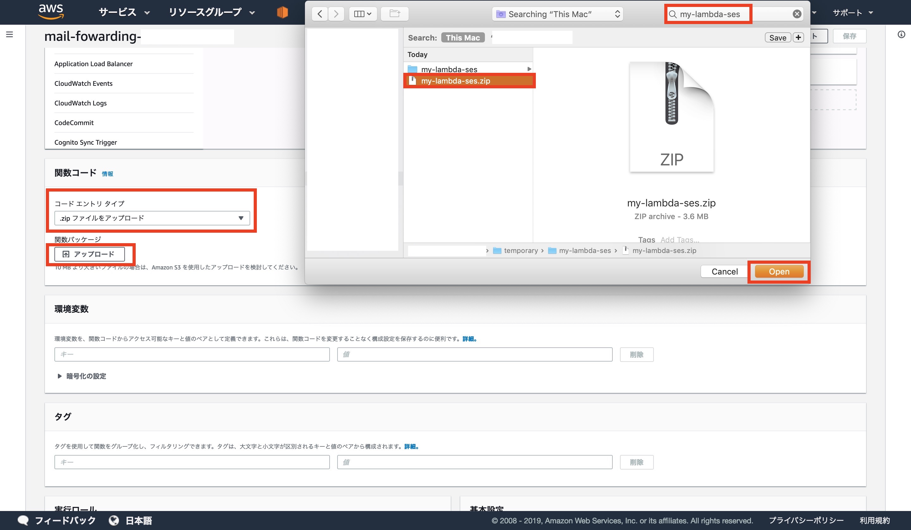Click the back arrow in file dialog
Screen dimensions: 911x530
pos(319,14)
